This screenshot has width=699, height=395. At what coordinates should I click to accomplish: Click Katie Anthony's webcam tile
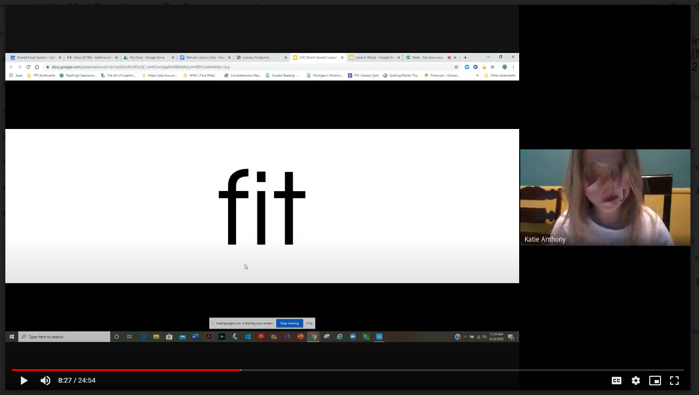(x=605, y=197)
